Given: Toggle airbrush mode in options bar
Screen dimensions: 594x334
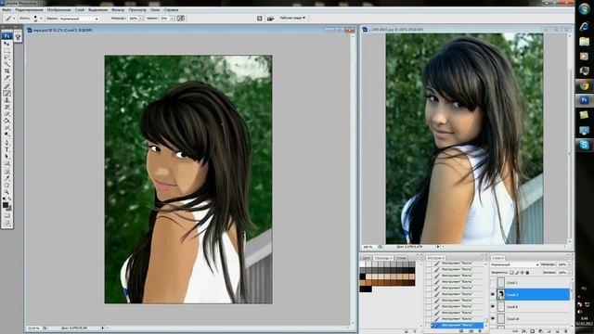Looking at the screenshot, I should point(181,19).
